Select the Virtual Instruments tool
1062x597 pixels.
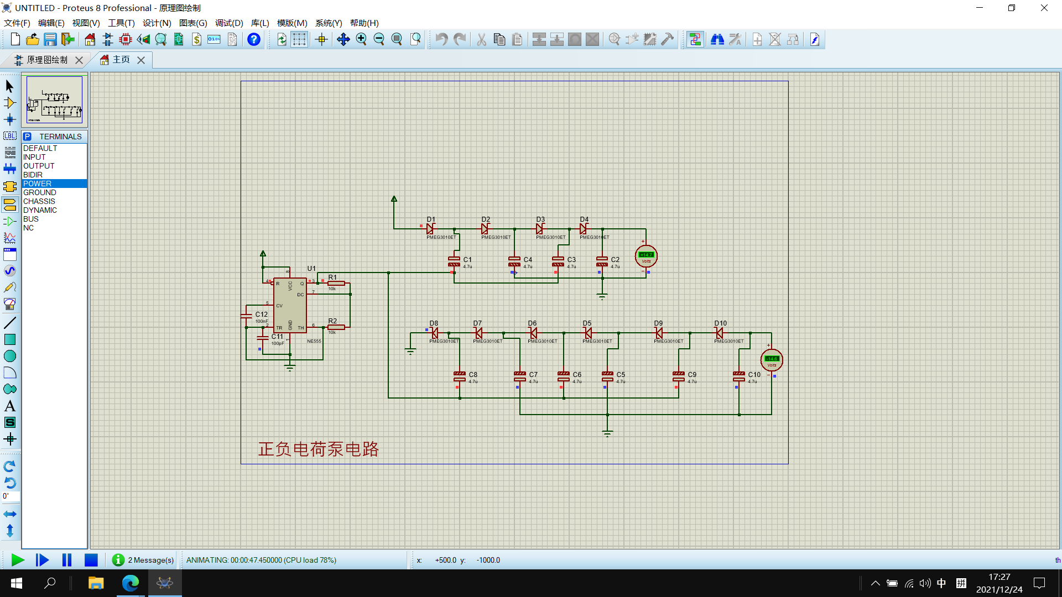(x=9, y=304)
